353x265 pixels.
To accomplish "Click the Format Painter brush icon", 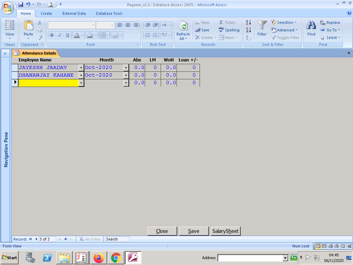I will (x=40, y=37).
